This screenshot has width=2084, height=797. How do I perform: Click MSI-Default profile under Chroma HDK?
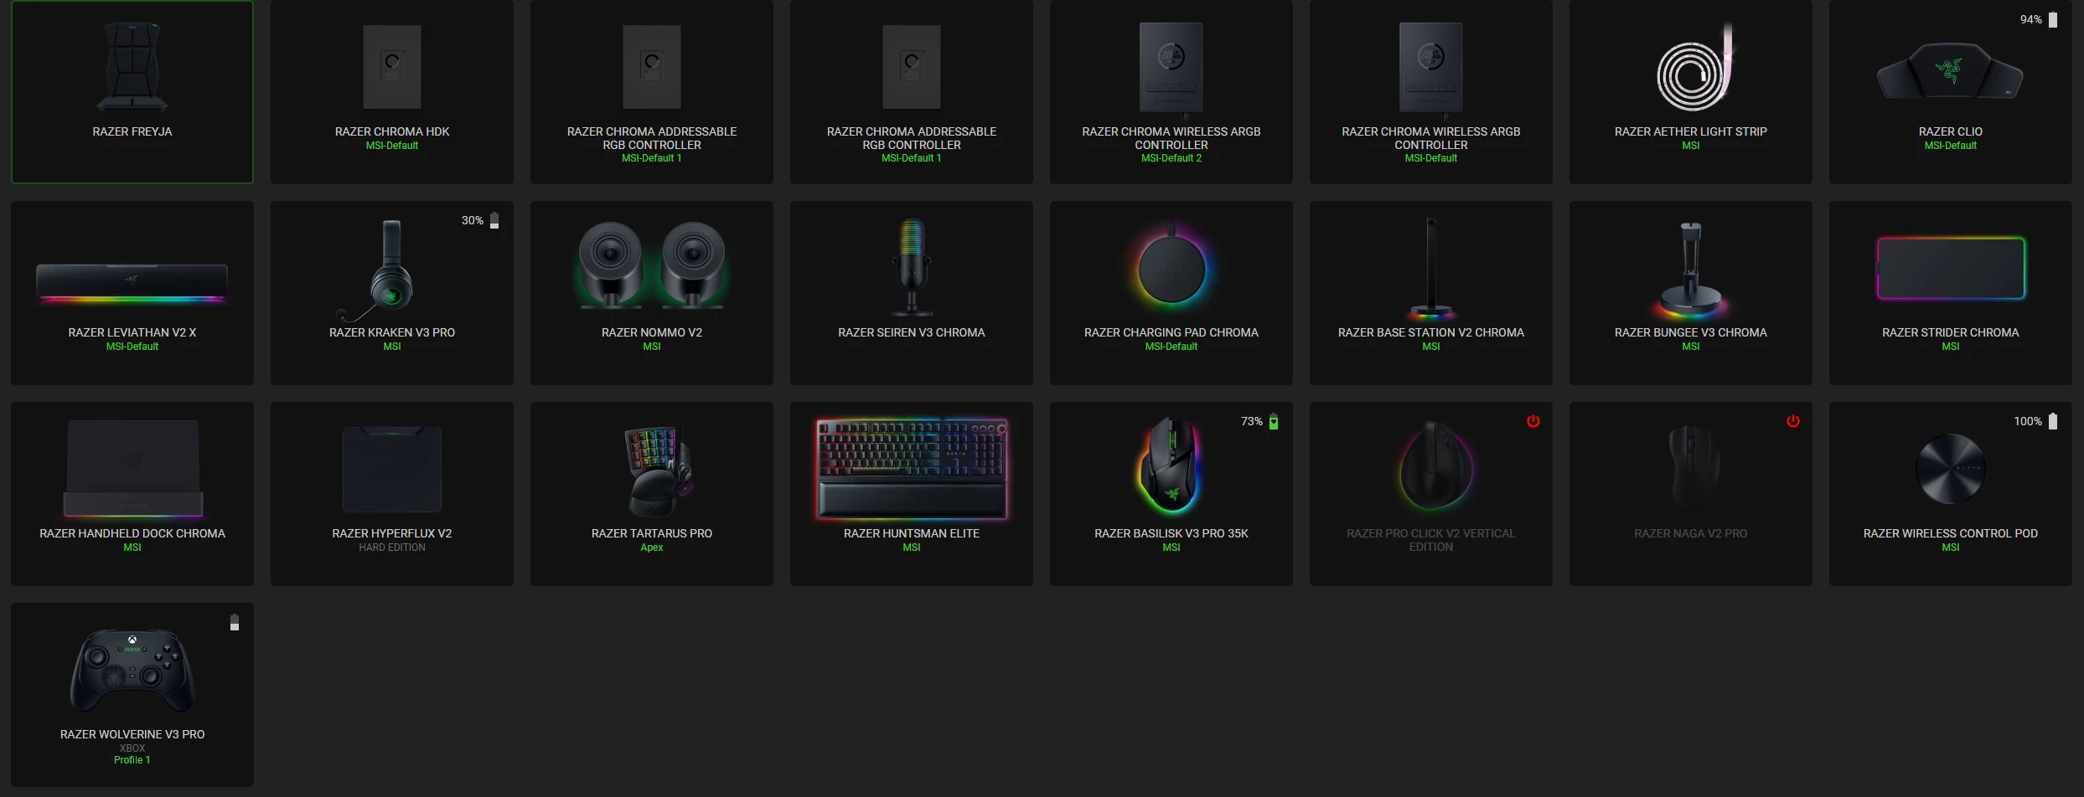392,146
